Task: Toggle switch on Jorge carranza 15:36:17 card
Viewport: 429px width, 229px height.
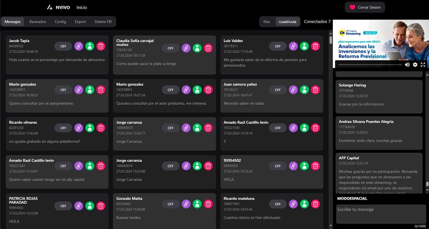Action: [171, 128]
